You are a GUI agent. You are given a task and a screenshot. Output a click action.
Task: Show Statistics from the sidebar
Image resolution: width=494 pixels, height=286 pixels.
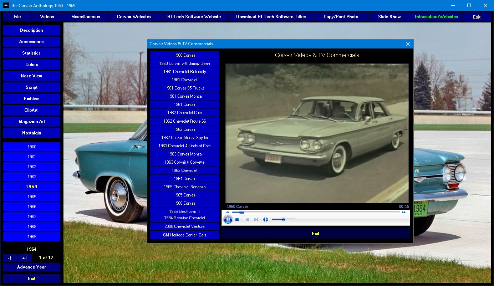click(32, 53)
